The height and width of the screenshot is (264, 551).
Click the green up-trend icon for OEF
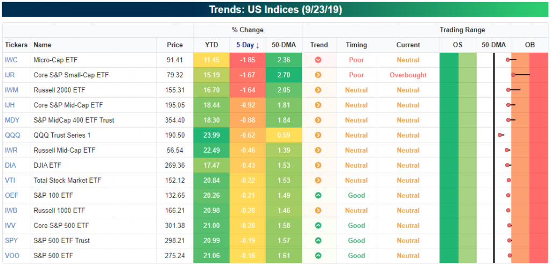(x=318, y=195)
